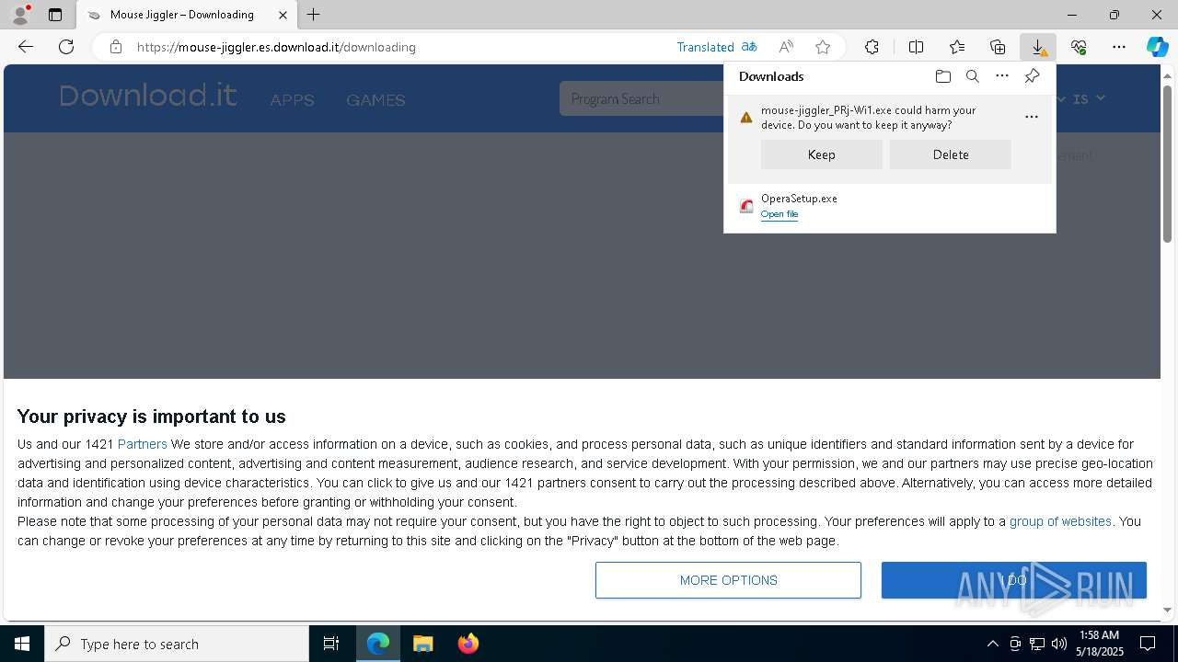
Task: Delete the mouse-jiggler exe download
Action: [951, 154]
